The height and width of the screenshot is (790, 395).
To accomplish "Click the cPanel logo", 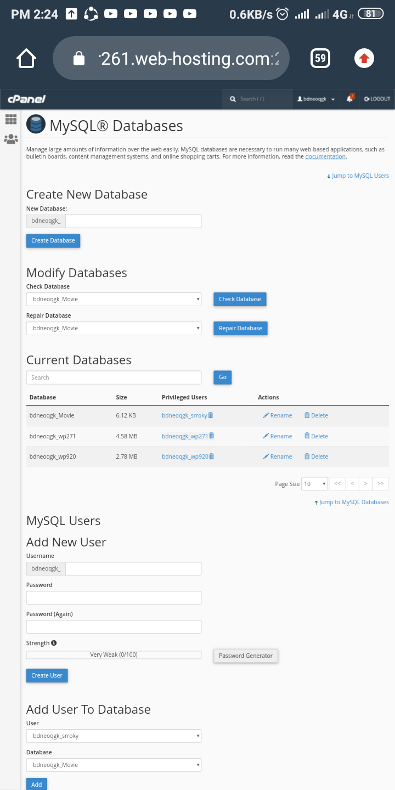I will (26, 99).
